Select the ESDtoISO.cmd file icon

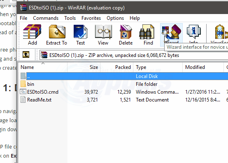click(23, 92)
